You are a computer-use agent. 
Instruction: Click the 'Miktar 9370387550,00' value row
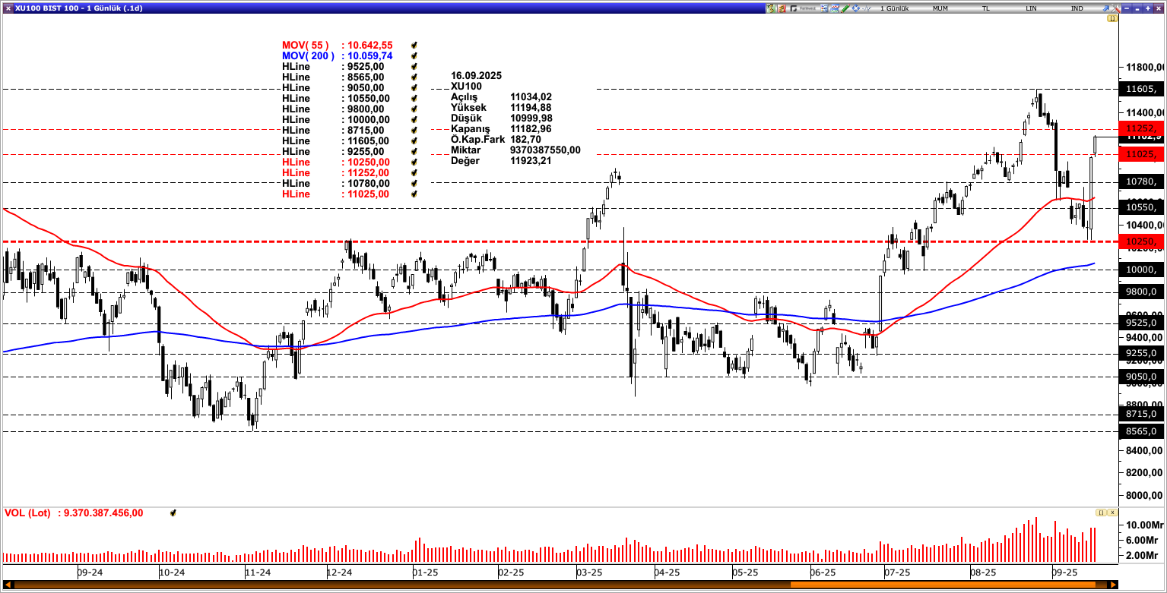pos(516,150)
